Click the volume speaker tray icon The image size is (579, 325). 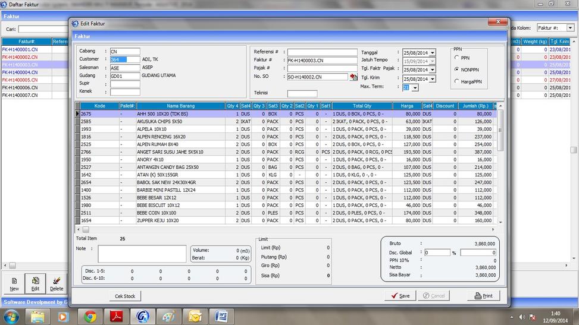coord(522,317)
